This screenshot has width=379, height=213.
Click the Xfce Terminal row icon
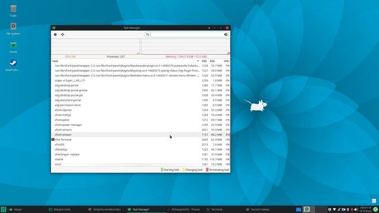[53, 140]
